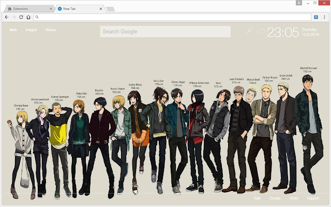Screen dimensions: 331x207
Task: Select the Images search category
Action: pyautogui.click(x=31, y=30)
